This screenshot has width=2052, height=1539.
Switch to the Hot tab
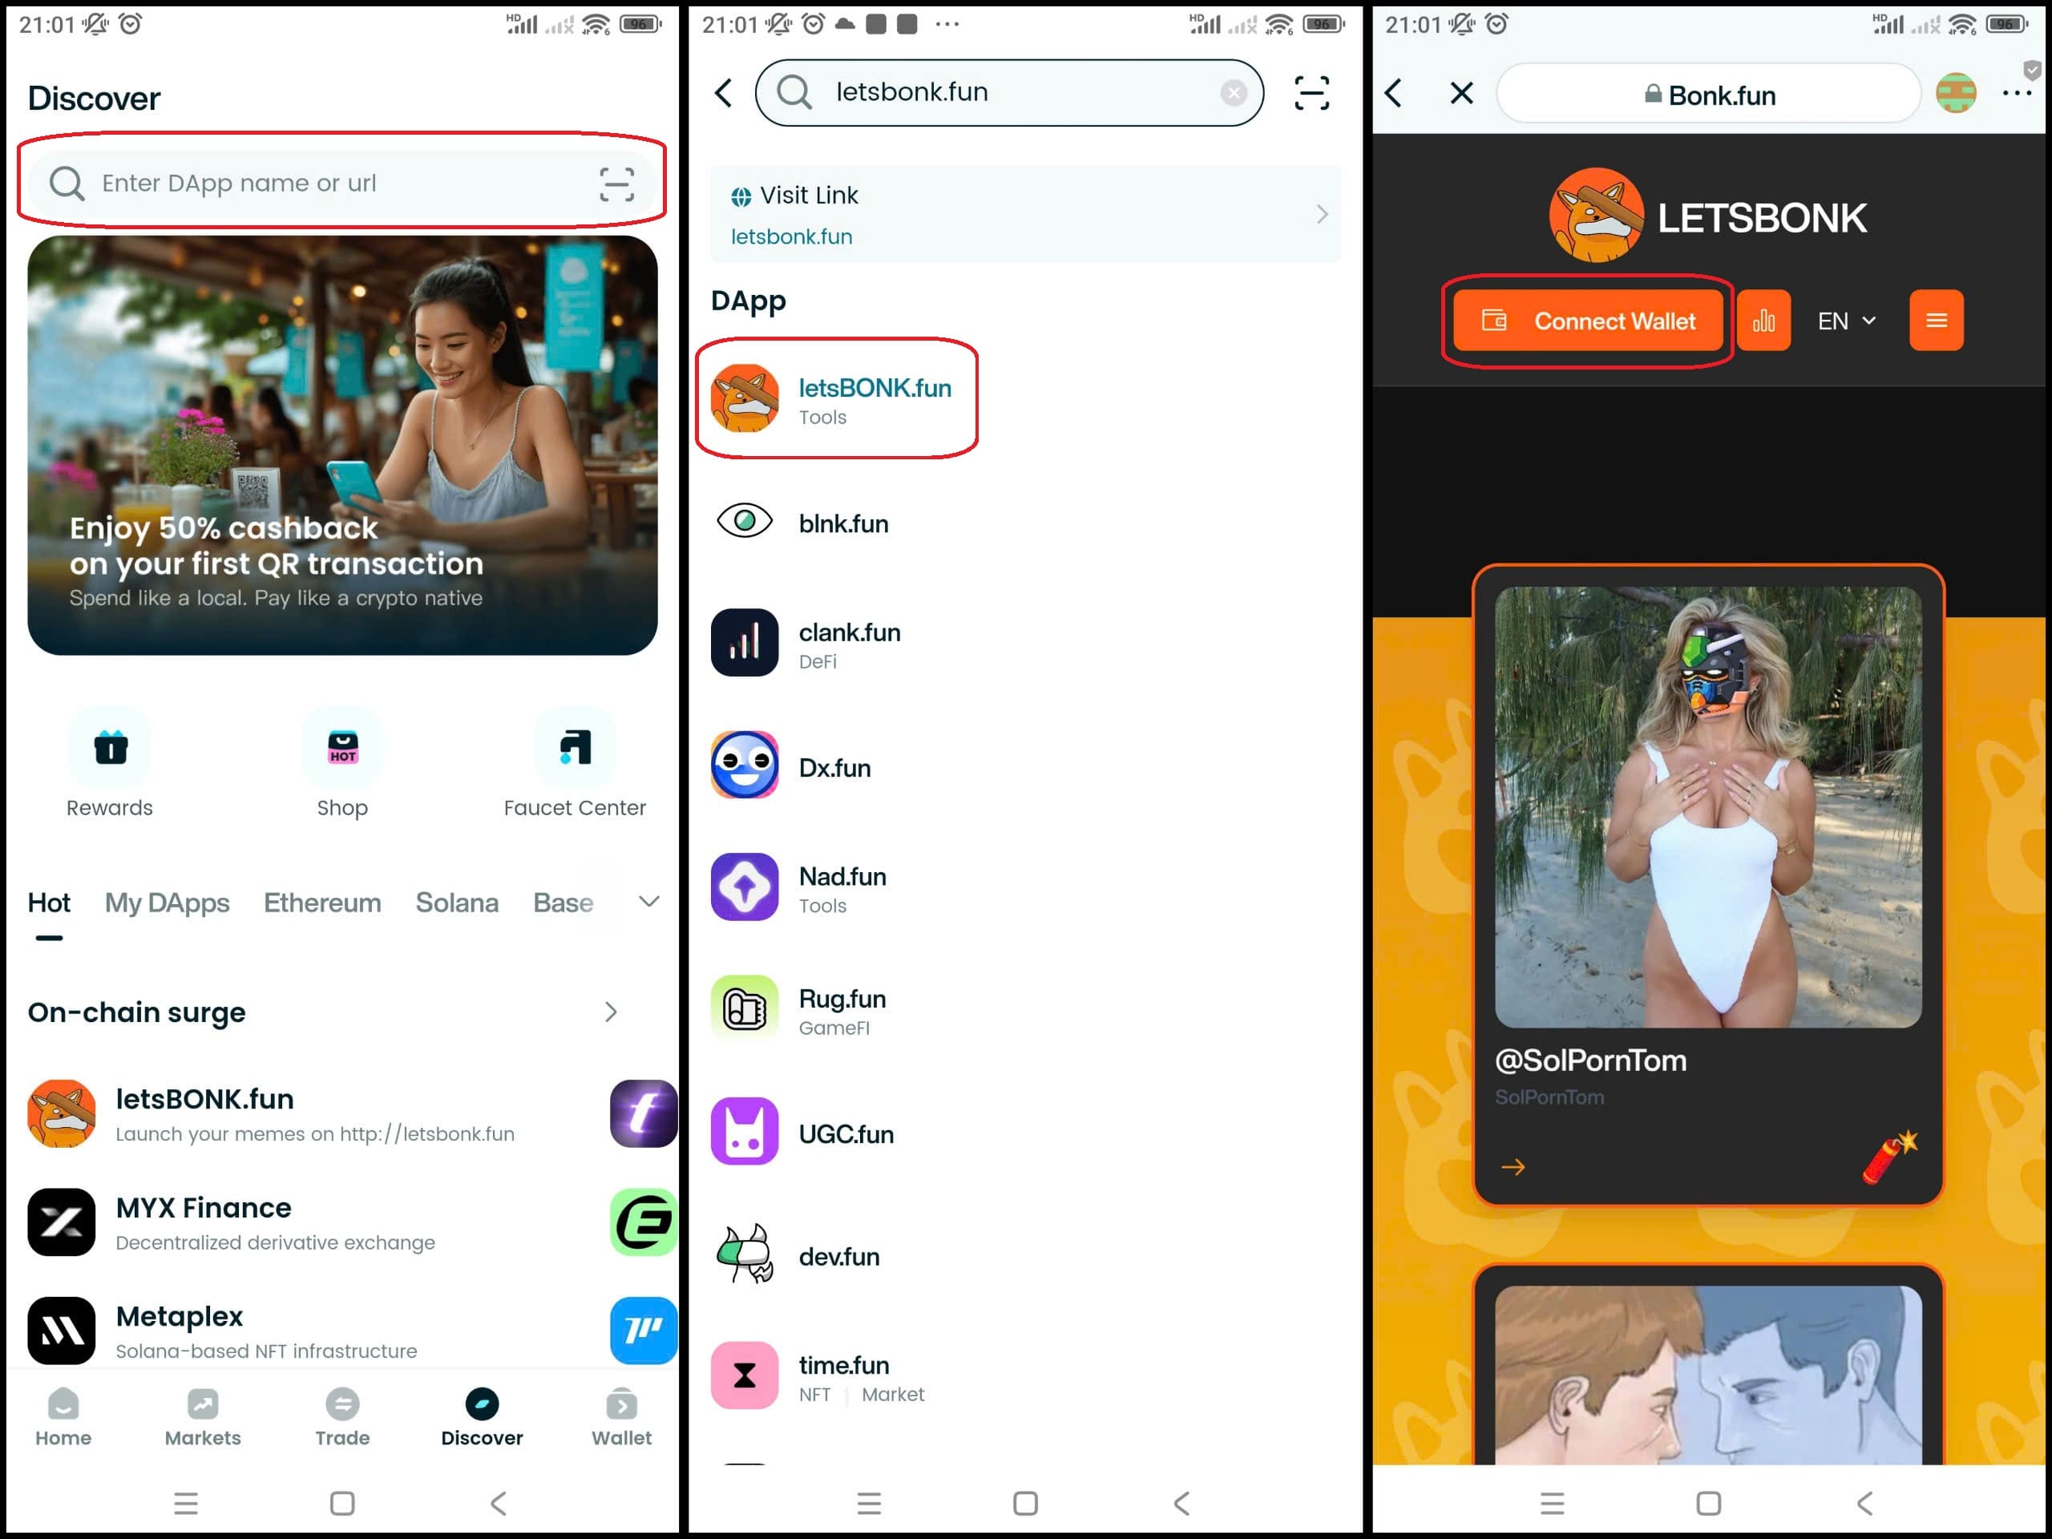[x=49, y=903]
